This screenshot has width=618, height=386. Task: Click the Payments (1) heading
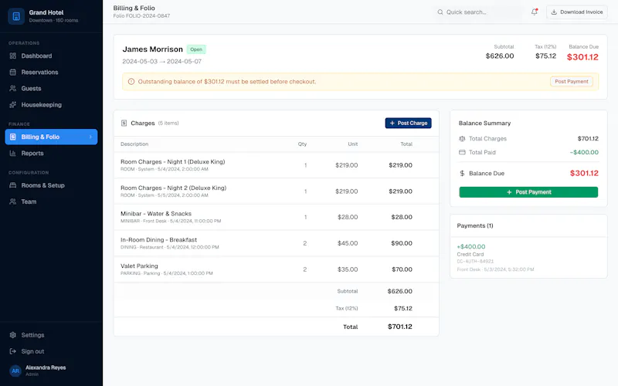pyautogui.click(x=475, y=225)
